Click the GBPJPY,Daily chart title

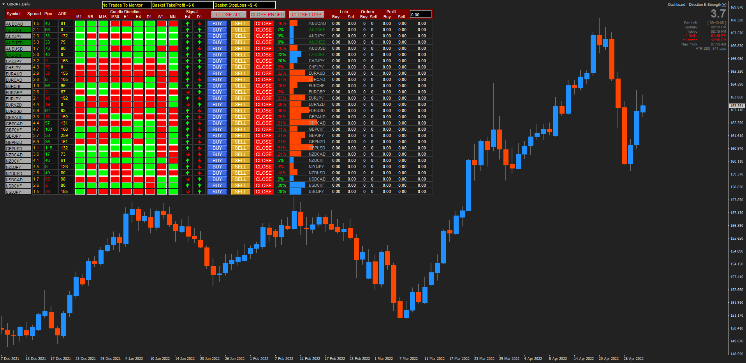pyautogui.click(x=19, y=4)
